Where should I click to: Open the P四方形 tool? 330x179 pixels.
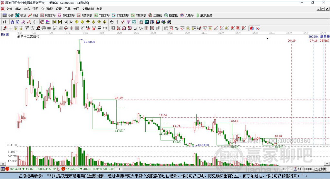[x=48, y=16]
